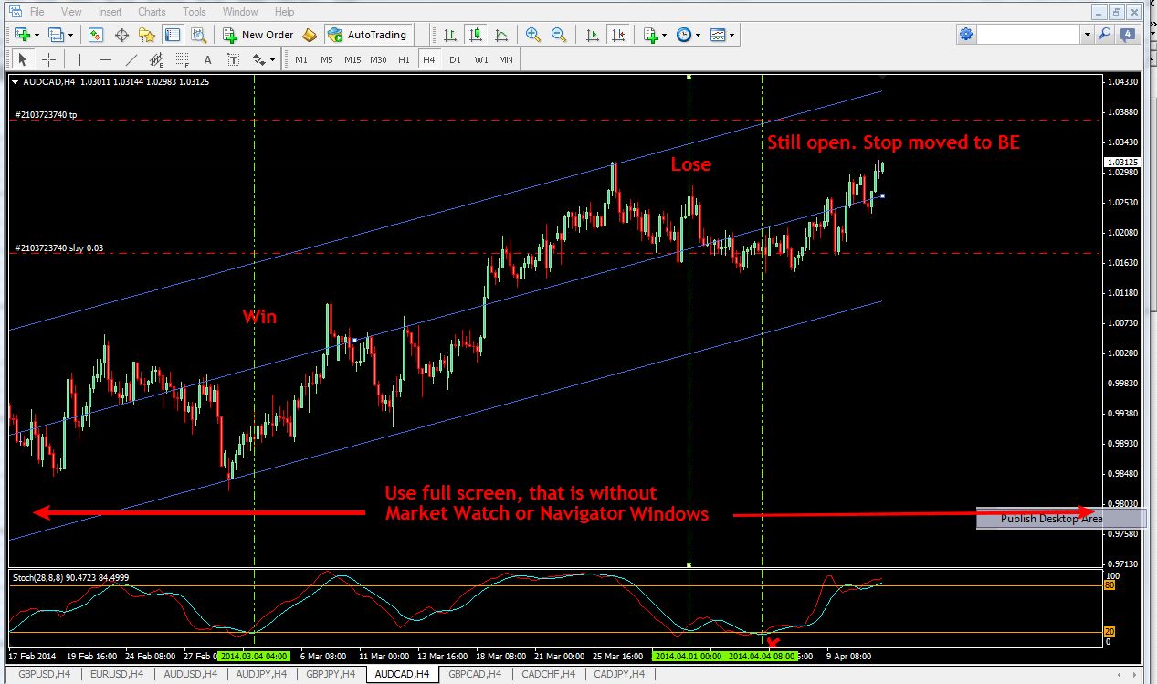Image resolution: width=1157 pixels, height=684 pixels.
Task: Switch to M5 timeframe
Action: (326, 60)
